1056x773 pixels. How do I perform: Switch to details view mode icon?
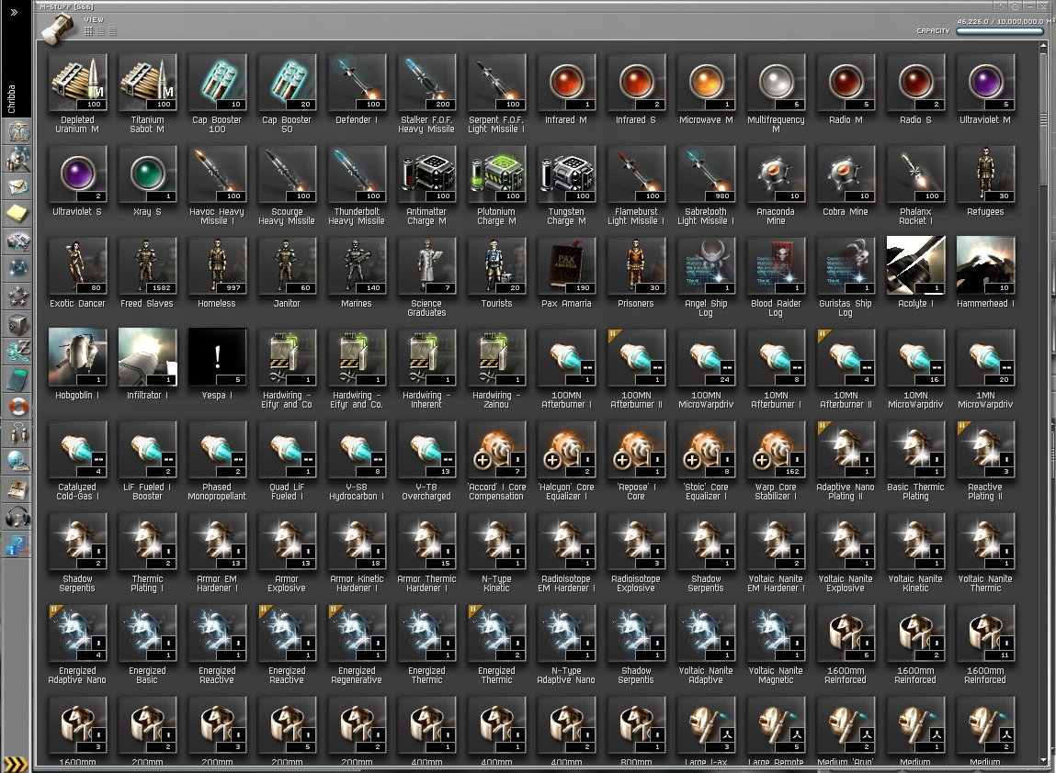tap(100, 31)
